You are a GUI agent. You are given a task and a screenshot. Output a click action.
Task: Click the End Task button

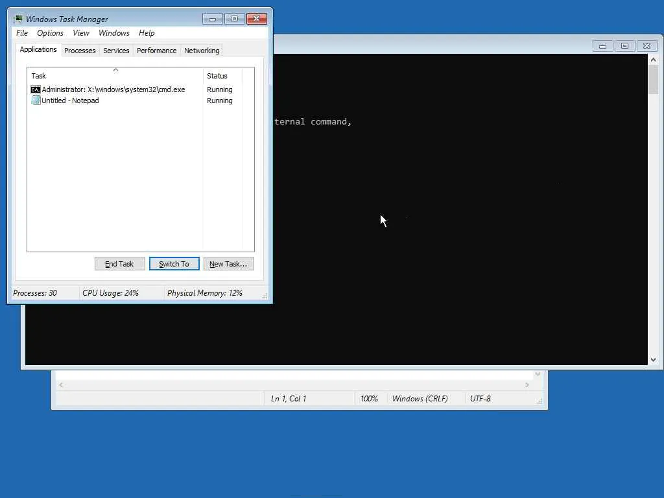(119, 264)
